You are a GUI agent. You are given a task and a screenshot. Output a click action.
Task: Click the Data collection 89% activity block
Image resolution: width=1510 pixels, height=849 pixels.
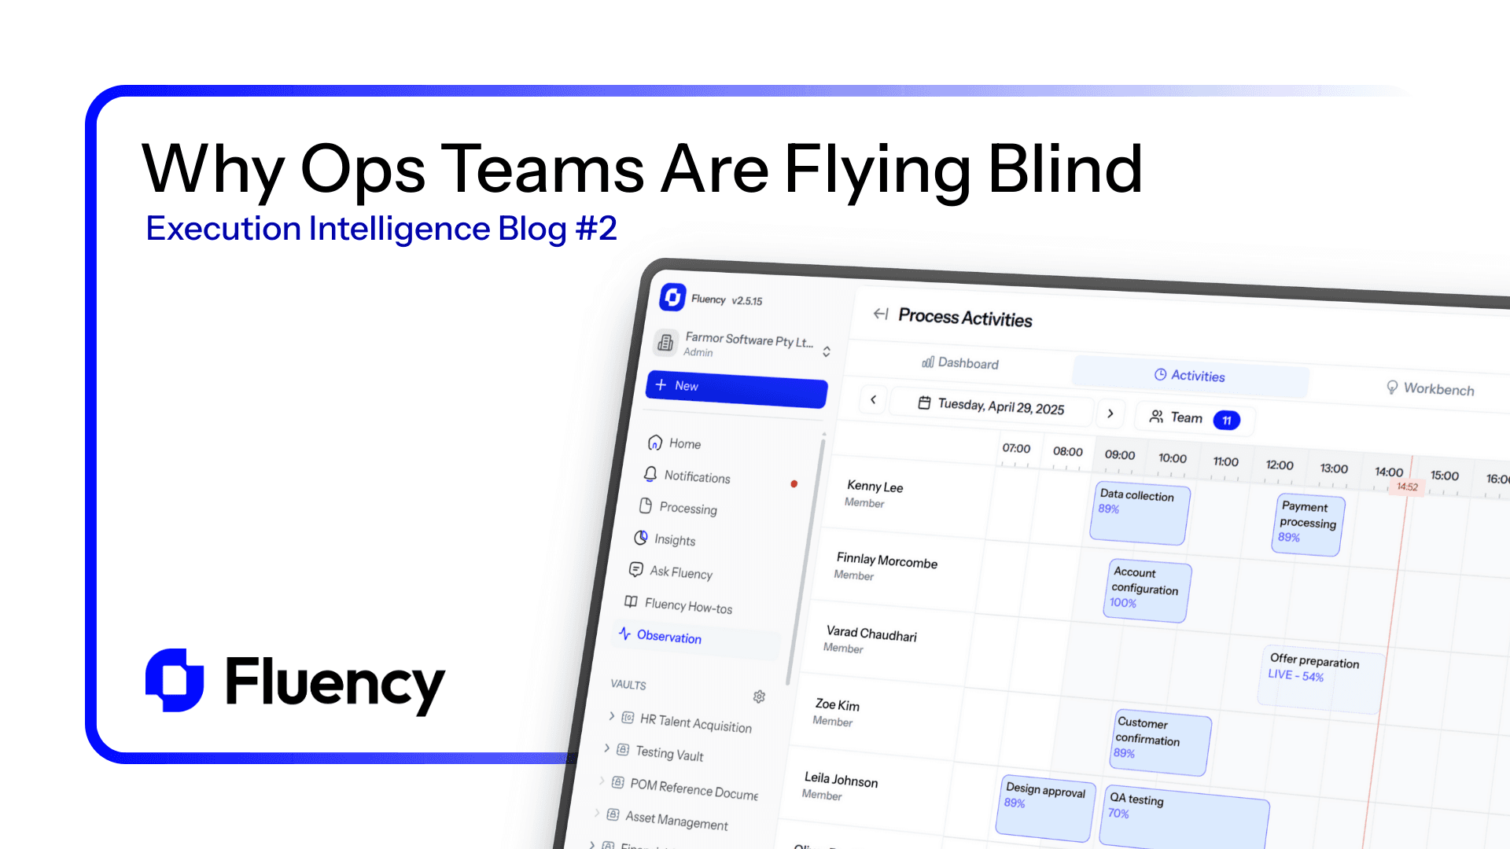coord(1140,513)
